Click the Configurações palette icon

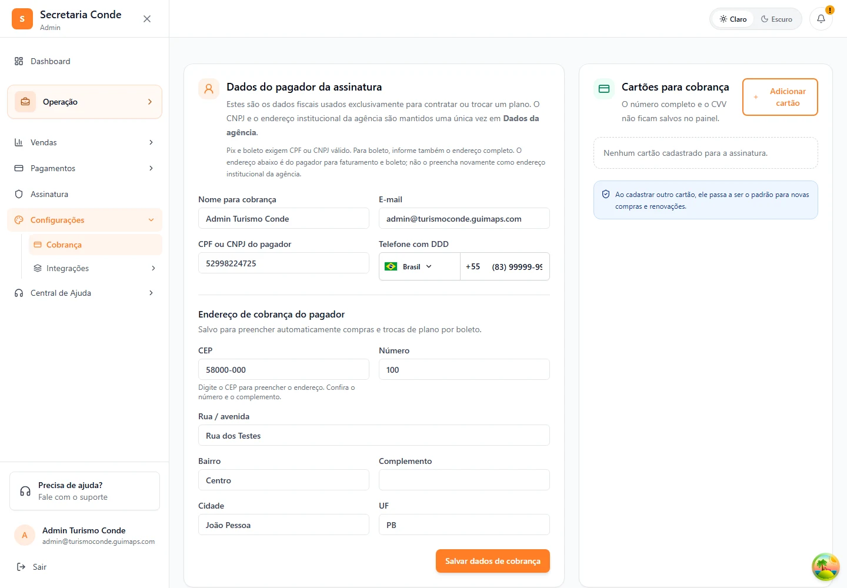pyautogui.click(x=19, y=220)
